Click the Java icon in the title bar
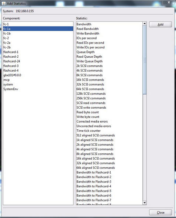The height and width of the screenshot is (218, 176). point(4,4)
